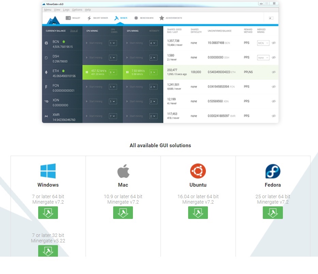Open BCN GPU intensity dropdown
318x274 pixels.
(153, 43)
